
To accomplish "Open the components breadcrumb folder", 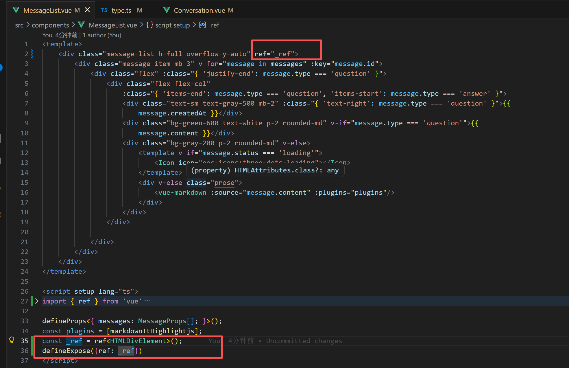I will click(50, 25).
